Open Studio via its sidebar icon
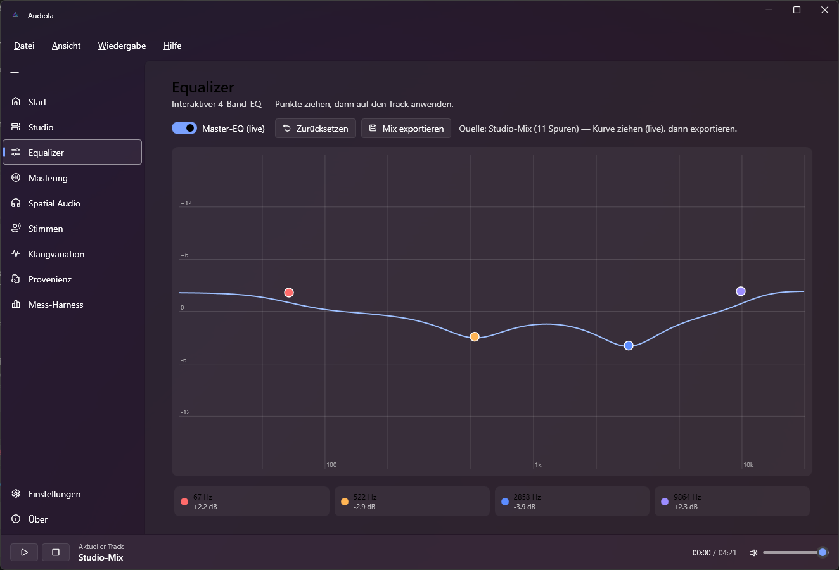This screenshot has height=570, width=839. pyautogui.click(x=16, y=127)
